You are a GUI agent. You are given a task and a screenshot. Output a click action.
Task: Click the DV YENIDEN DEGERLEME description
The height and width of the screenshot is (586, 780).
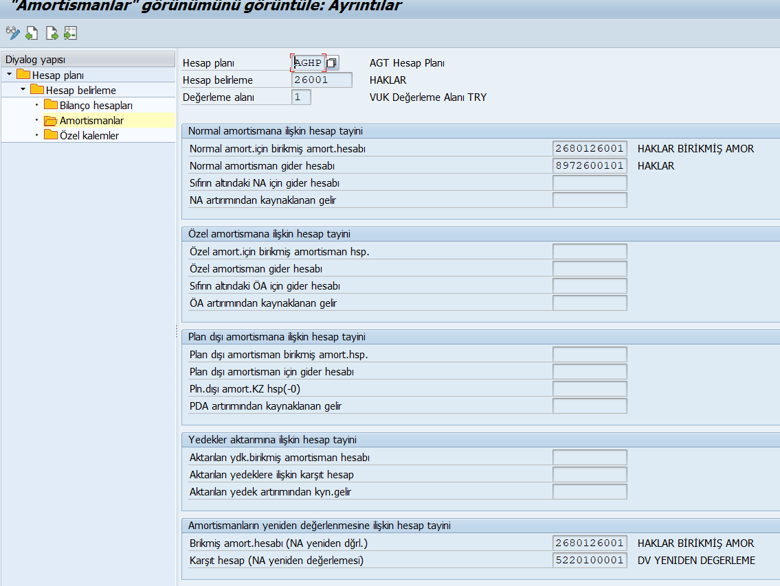click(x=696, y=560)
